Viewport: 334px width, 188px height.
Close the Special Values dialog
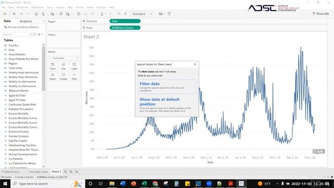point(195,64)
